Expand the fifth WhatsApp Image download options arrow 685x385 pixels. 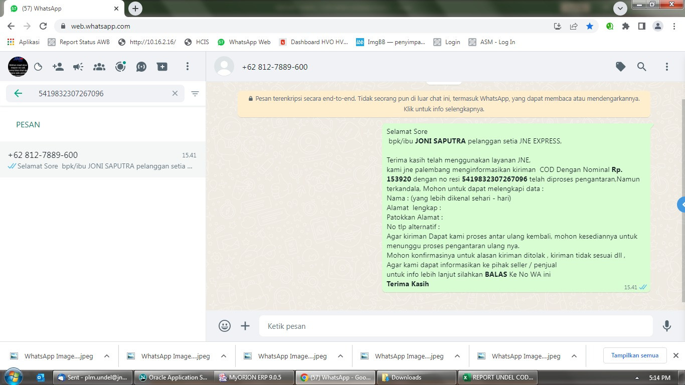pyautogui.click(x=574, y=356)
